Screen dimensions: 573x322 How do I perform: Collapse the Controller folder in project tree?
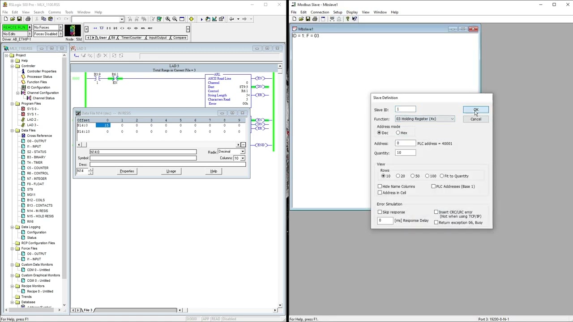12,66
